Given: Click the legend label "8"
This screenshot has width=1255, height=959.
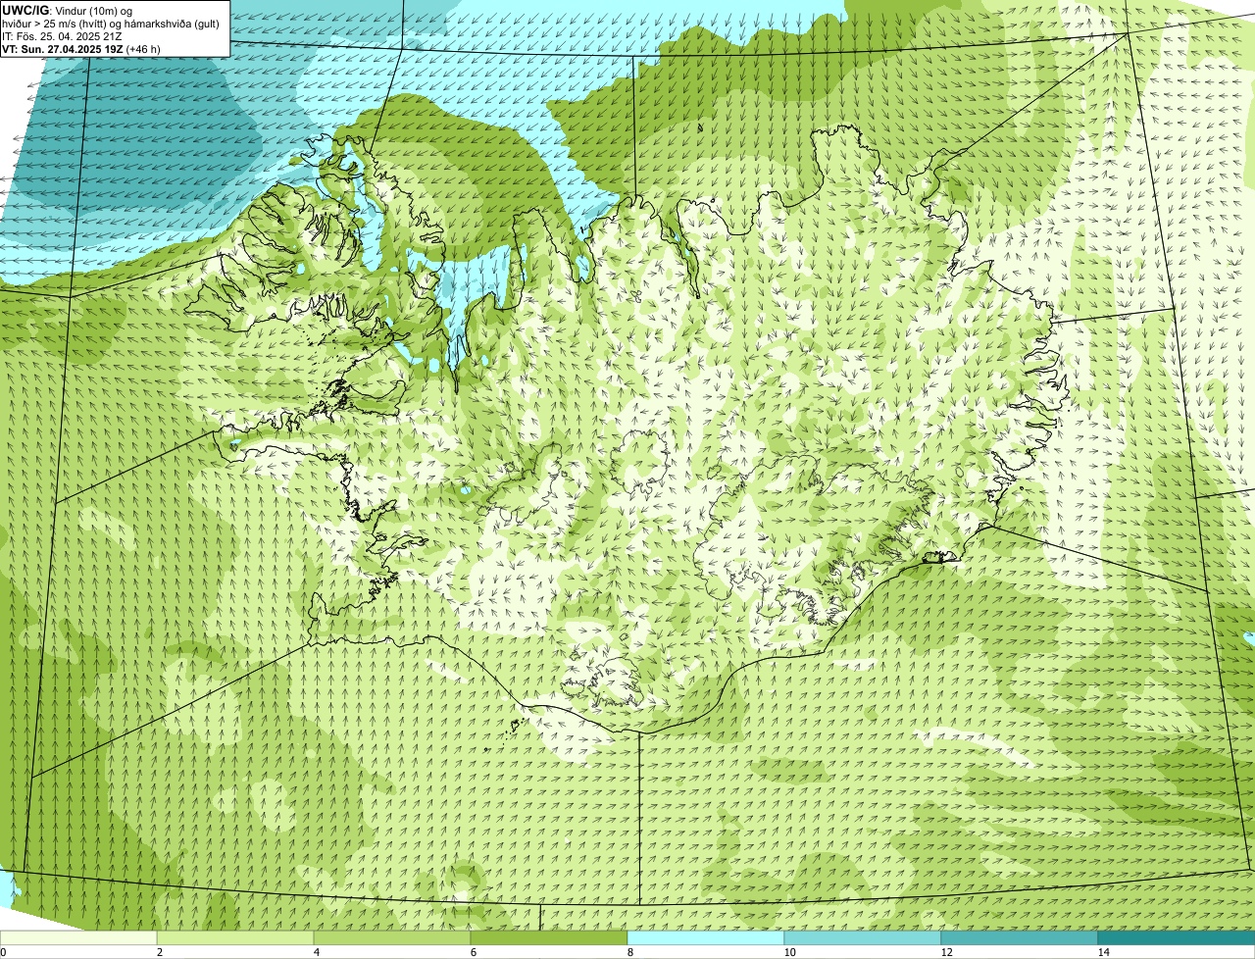Looking at the screenshot, I should [629, 952].
